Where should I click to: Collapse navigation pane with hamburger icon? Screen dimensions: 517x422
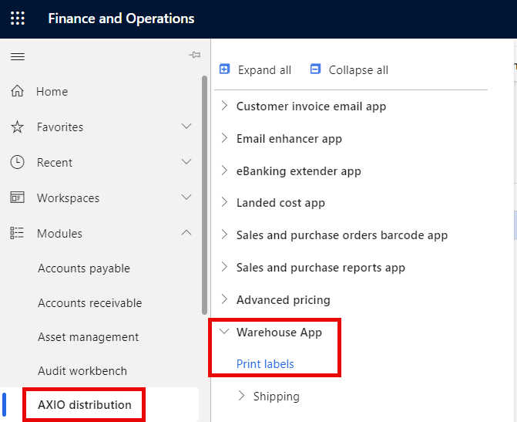(17, 56)
